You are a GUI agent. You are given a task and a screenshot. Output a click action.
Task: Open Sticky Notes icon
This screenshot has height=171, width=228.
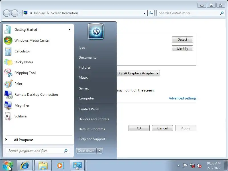point(8,62)
